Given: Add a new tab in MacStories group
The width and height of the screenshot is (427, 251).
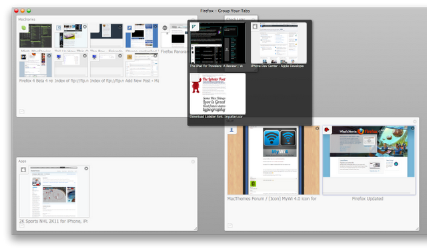Looking at the screenshot, I should (22, 111).
